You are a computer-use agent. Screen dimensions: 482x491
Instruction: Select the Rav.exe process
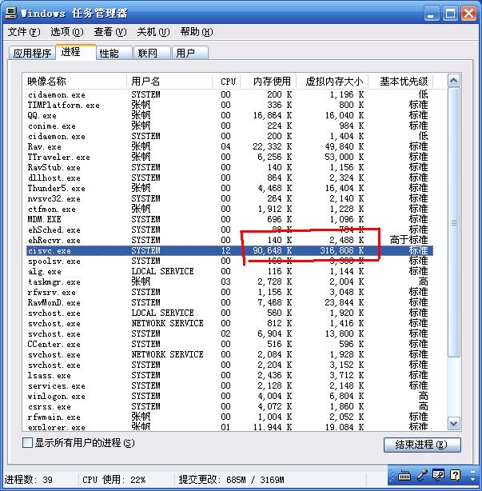(x=229, y=146)
